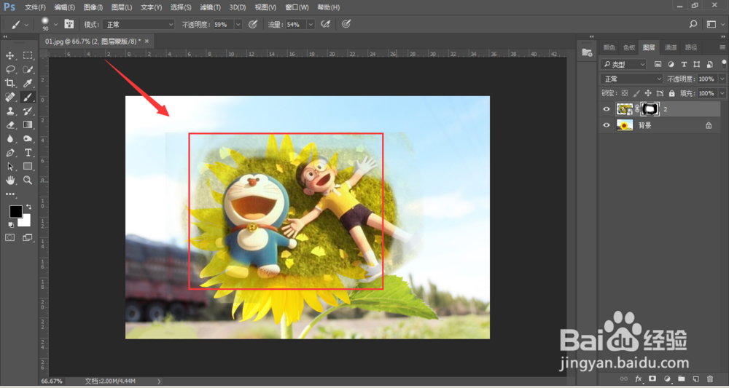729x388 pixels.
Task: Swap foreground and background colors
Action: point(29,207)
